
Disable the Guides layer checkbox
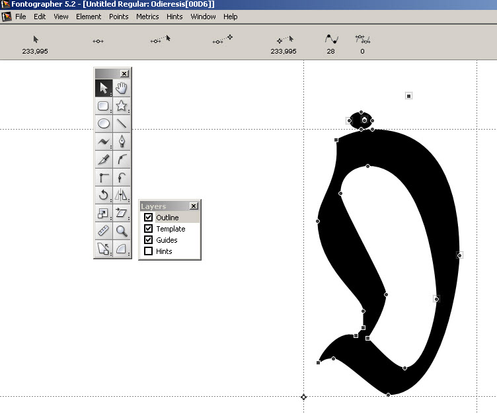pyautogui.click(x=149, y=240)
